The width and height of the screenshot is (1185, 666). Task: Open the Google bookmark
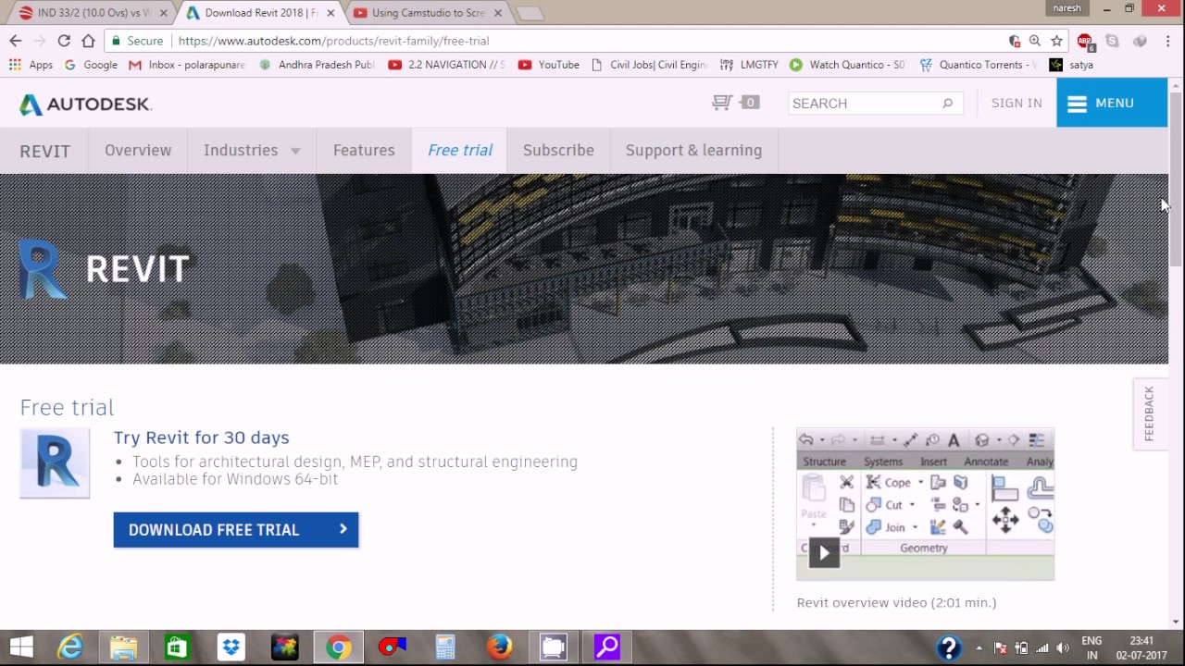tap(91, 65)
